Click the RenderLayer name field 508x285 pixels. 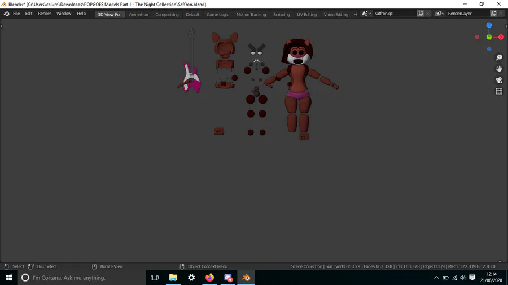pos(468,14)
